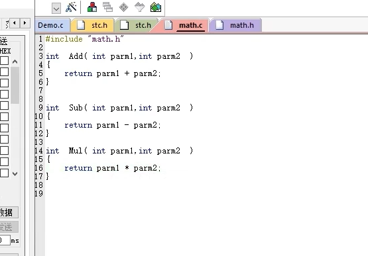This screenshot has width=368, height=256.
Task: Click the Mul function declaration line
Action: (119, 151)
